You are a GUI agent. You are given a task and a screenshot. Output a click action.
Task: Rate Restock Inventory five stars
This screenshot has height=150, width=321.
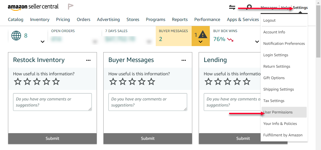coord(56,82)
